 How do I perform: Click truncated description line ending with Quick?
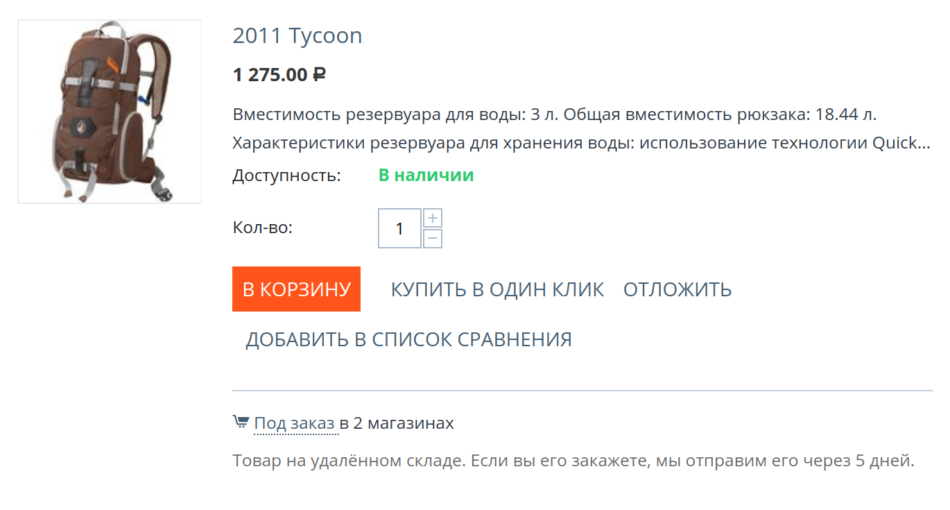pos(580,144)
